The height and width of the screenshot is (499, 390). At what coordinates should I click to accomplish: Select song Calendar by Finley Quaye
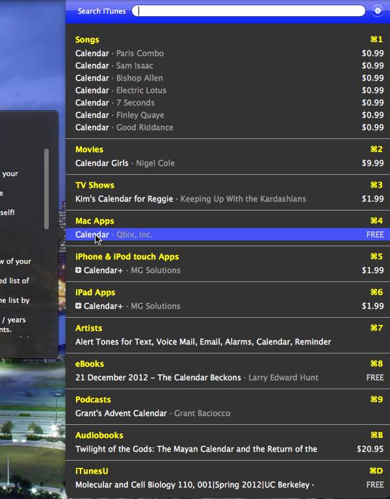tap(228, 115)
